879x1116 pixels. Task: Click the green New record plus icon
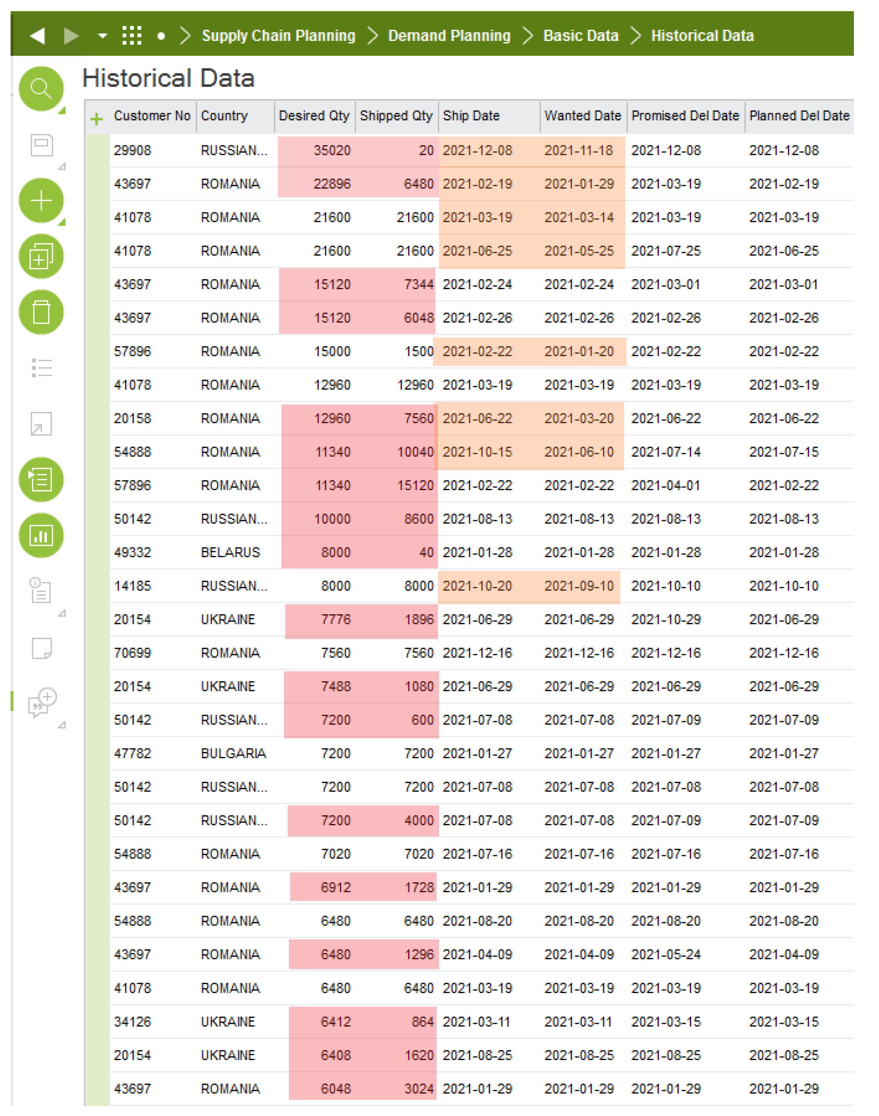click(41, 200)
